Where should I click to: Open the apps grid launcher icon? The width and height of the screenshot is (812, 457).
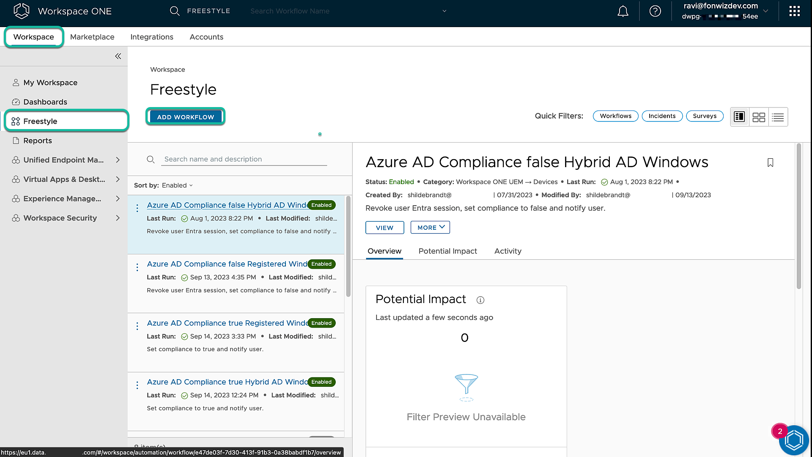click(x=794, y=11)
